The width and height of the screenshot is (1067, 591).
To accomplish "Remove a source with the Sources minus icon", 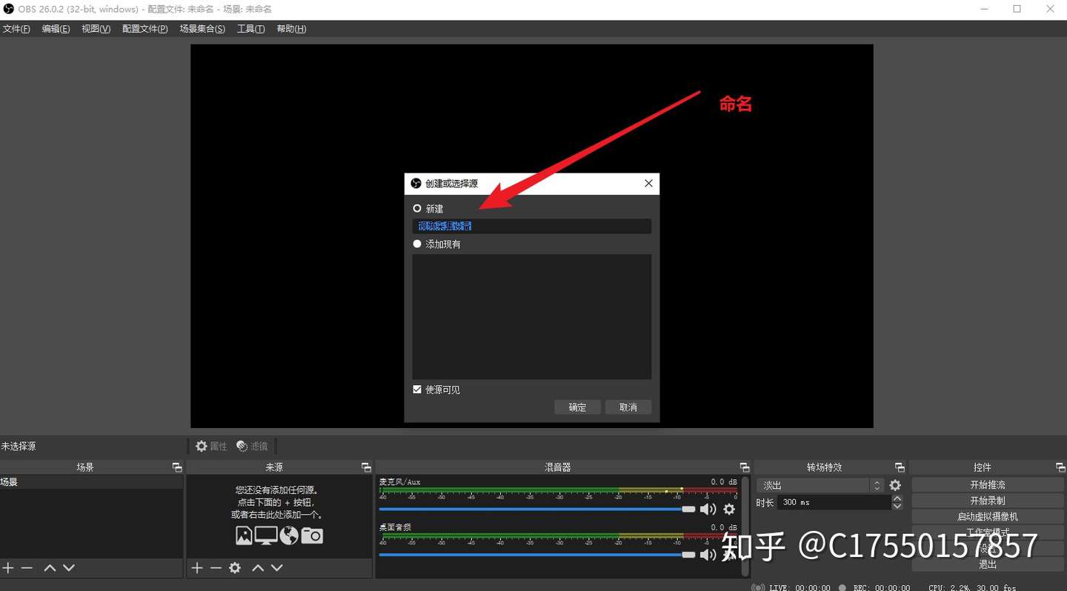I will pos(216,568).
